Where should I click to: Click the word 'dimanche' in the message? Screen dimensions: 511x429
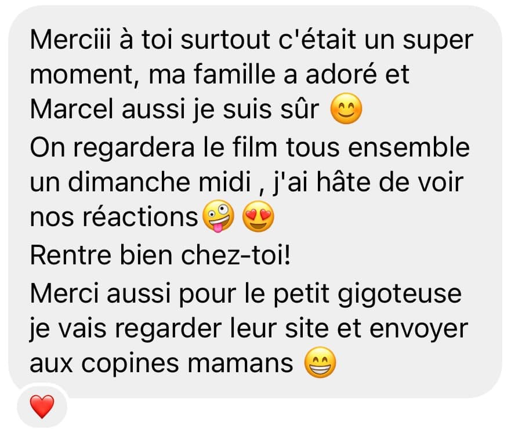(x=129, y=182)
